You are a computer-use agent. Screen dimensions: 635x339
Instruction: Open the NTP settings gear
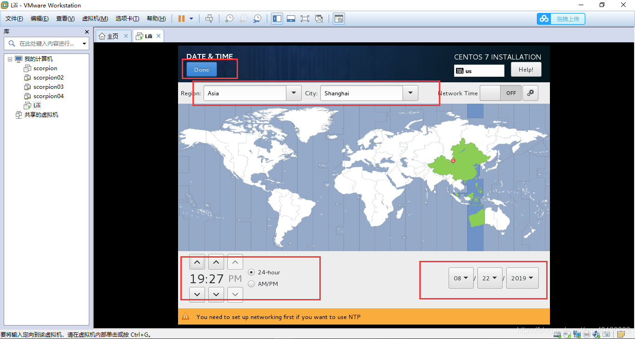[x=530, y=93]
